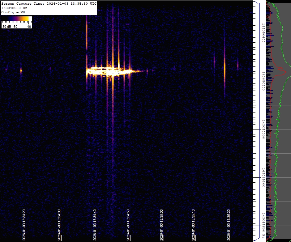The height and width of the screenshot is (242, 291).
Task: Select the 13:34:20 time marker
Action: click(24, 224)
